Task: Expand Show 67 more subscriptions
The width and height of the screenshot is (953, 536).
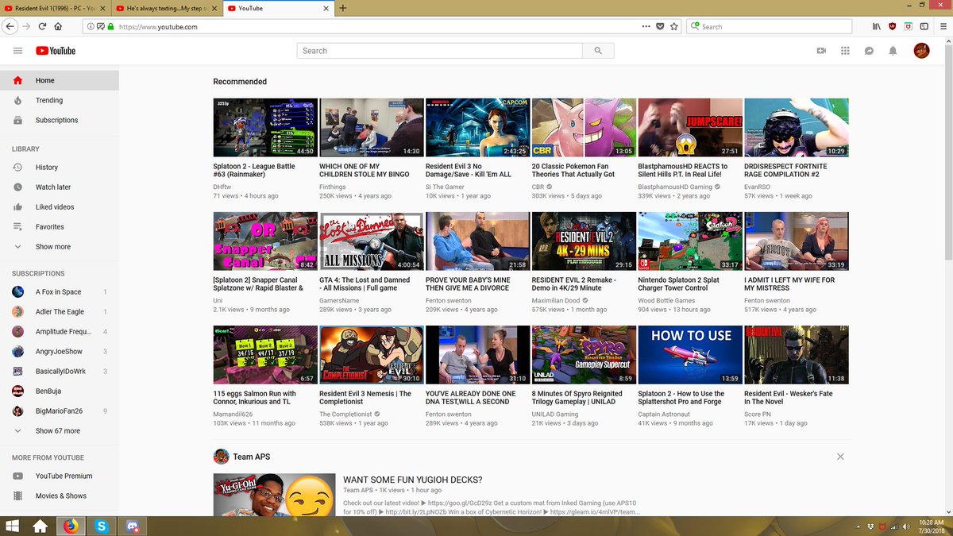Action: [x=60, y=430]
